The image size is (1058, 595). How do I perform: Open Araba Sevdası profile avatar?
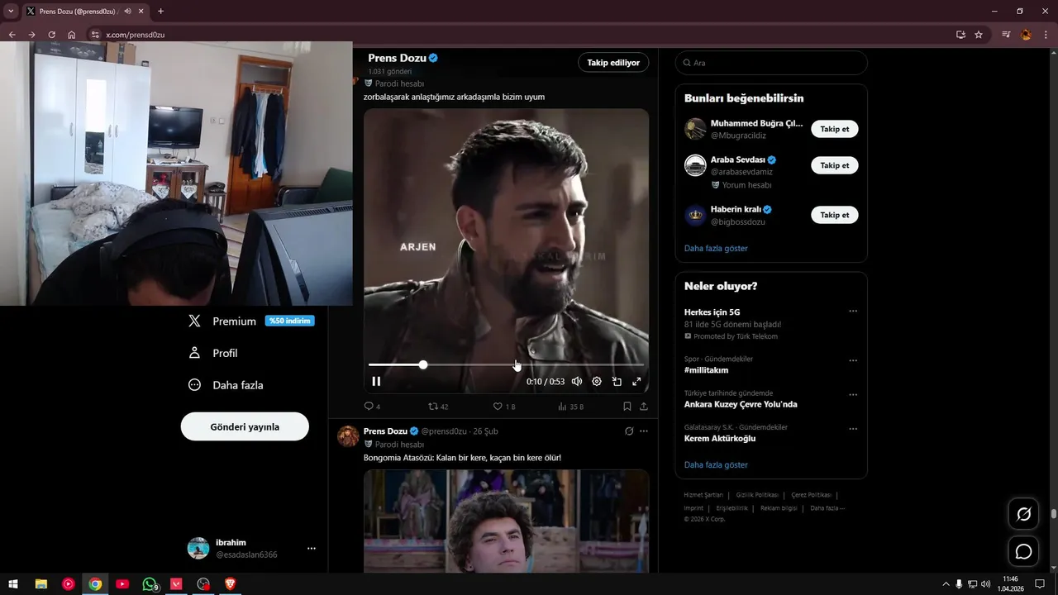pos(695,165)
